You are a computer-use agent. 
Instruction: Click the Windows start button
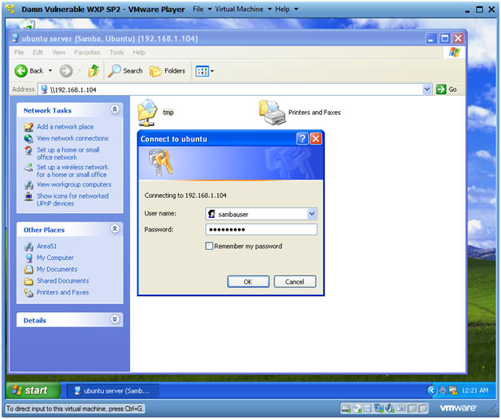tap(34, 390)
